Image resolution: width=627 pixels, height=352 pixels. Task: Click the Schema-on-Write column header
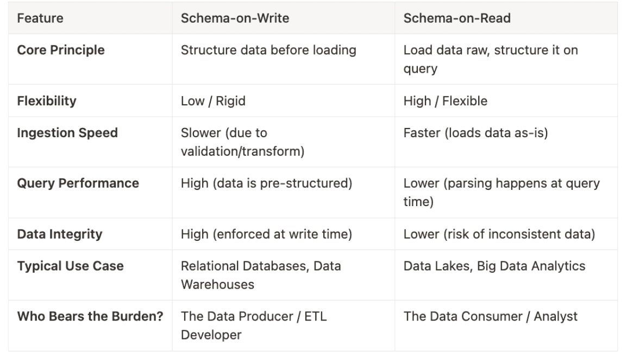click(235, 18)
